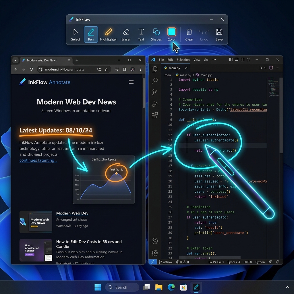294x294 pixels.
Task: Expand hidden menus via title bar ellipsis
Action: (x=214, y=60)
